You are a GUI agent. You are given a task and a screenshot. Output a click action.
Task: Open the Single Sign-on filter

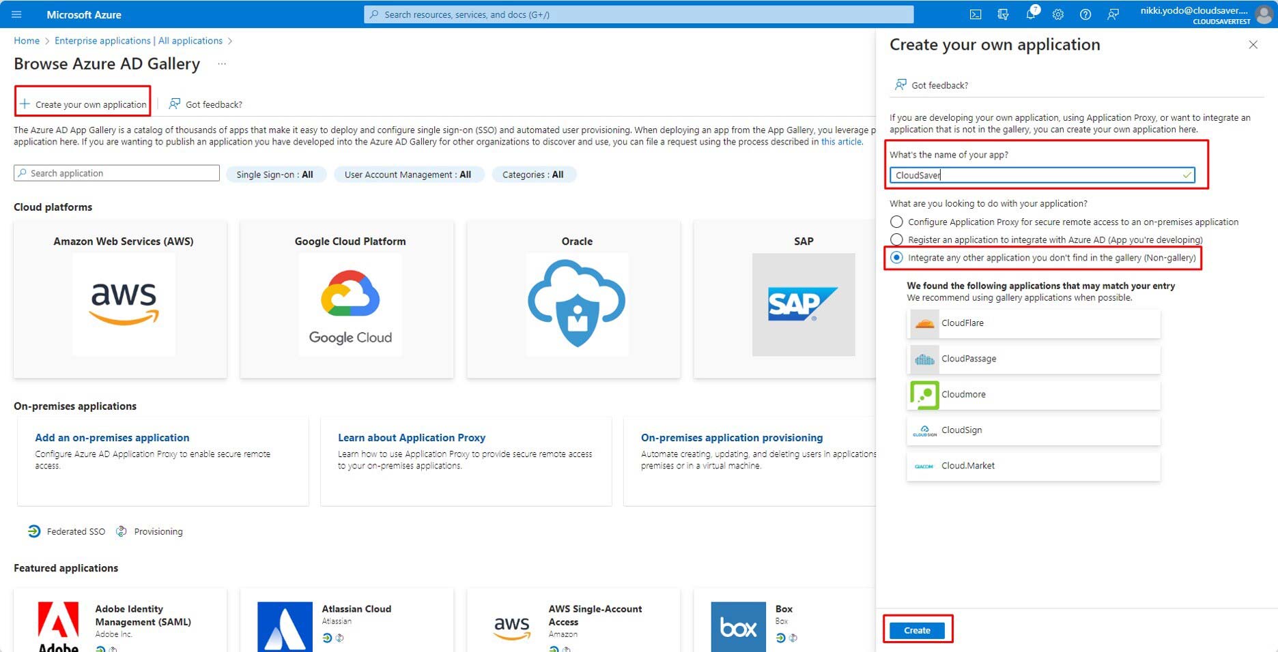(275, 175)
